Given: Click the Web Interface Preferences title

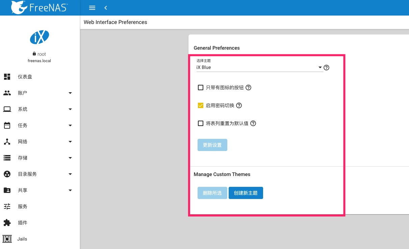Looking at the screenshot, I should click(x=116, y=22).
